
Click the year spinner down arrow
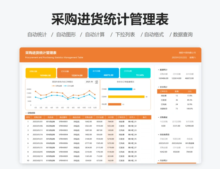[97, 83]
